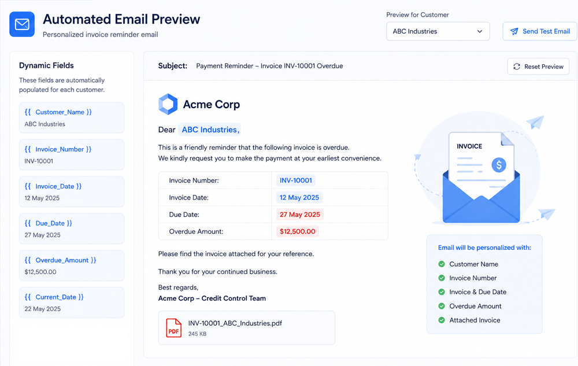Click the 12 May 2025 invoice date value
The image size is (578, 366).
click(299, 198)
